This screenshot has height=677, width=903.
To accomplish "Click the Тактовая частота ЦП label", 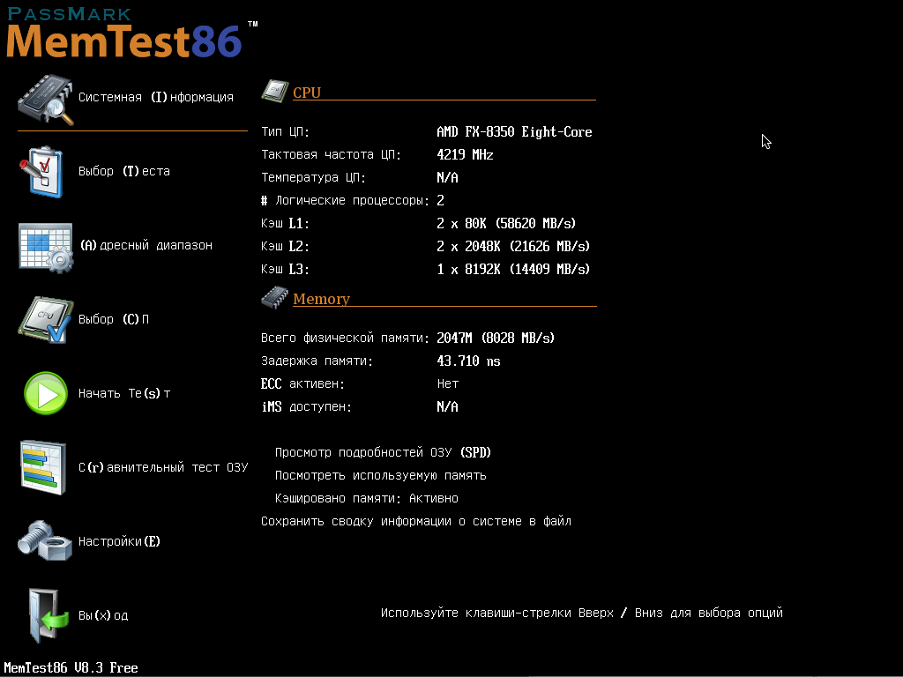I will click(332, 155).
